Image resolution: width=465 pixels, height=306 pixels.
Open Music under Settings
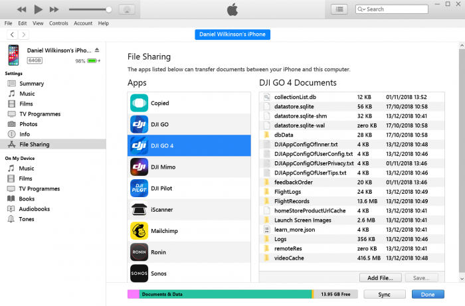pos(27,94)
